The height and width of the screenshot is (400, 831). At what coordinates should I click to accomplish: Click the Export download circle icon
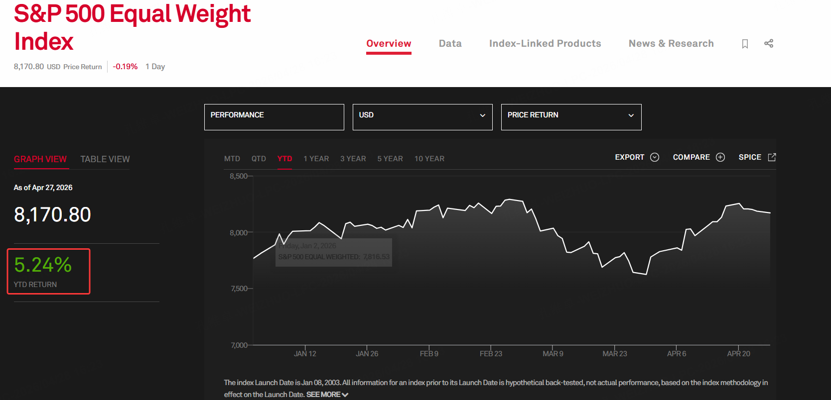[655, 157]
